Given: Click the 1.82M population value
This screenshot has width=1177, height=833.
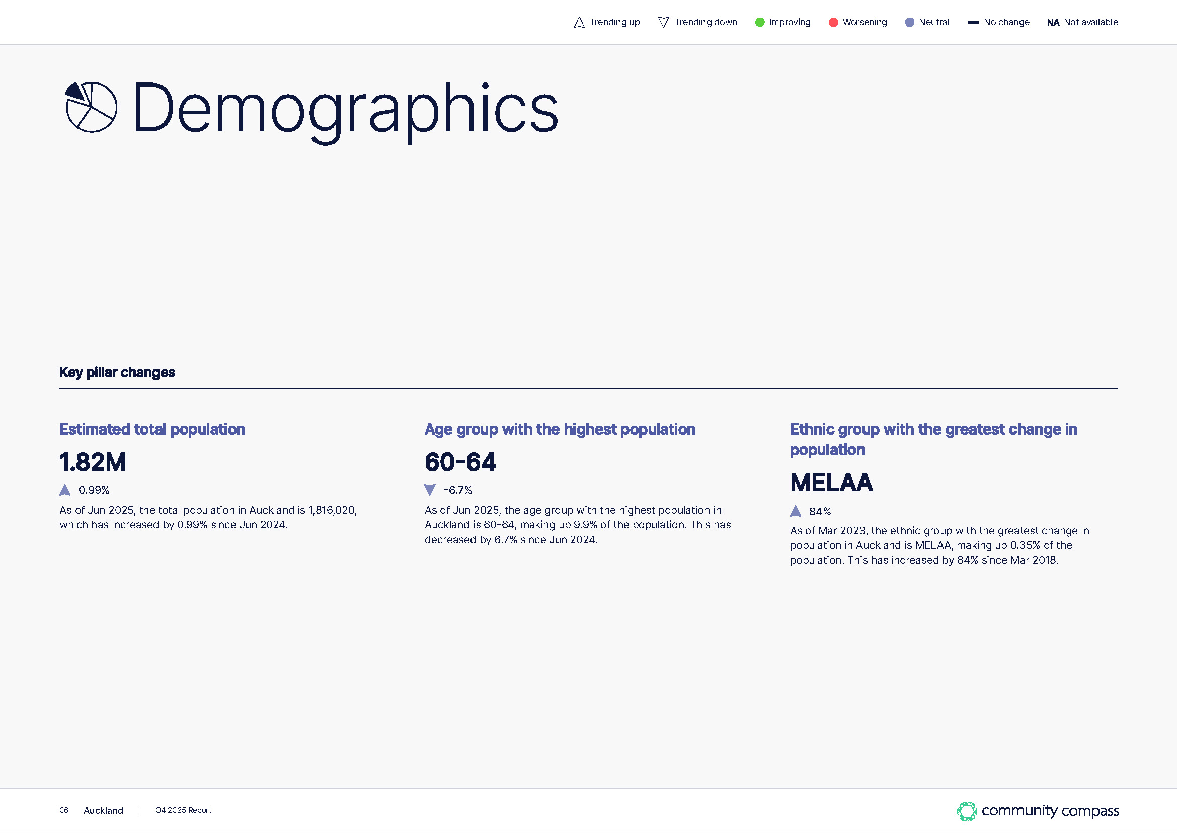Looking at the screenshot, I should coord(93,462).
